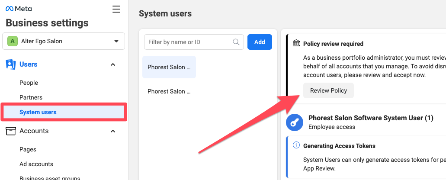Click the info icon beside Generating Access Tokens
The image size is (446, 180).
(296, 145)
